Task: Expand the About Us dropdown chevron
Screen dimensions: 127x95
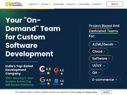Action: 38,4
